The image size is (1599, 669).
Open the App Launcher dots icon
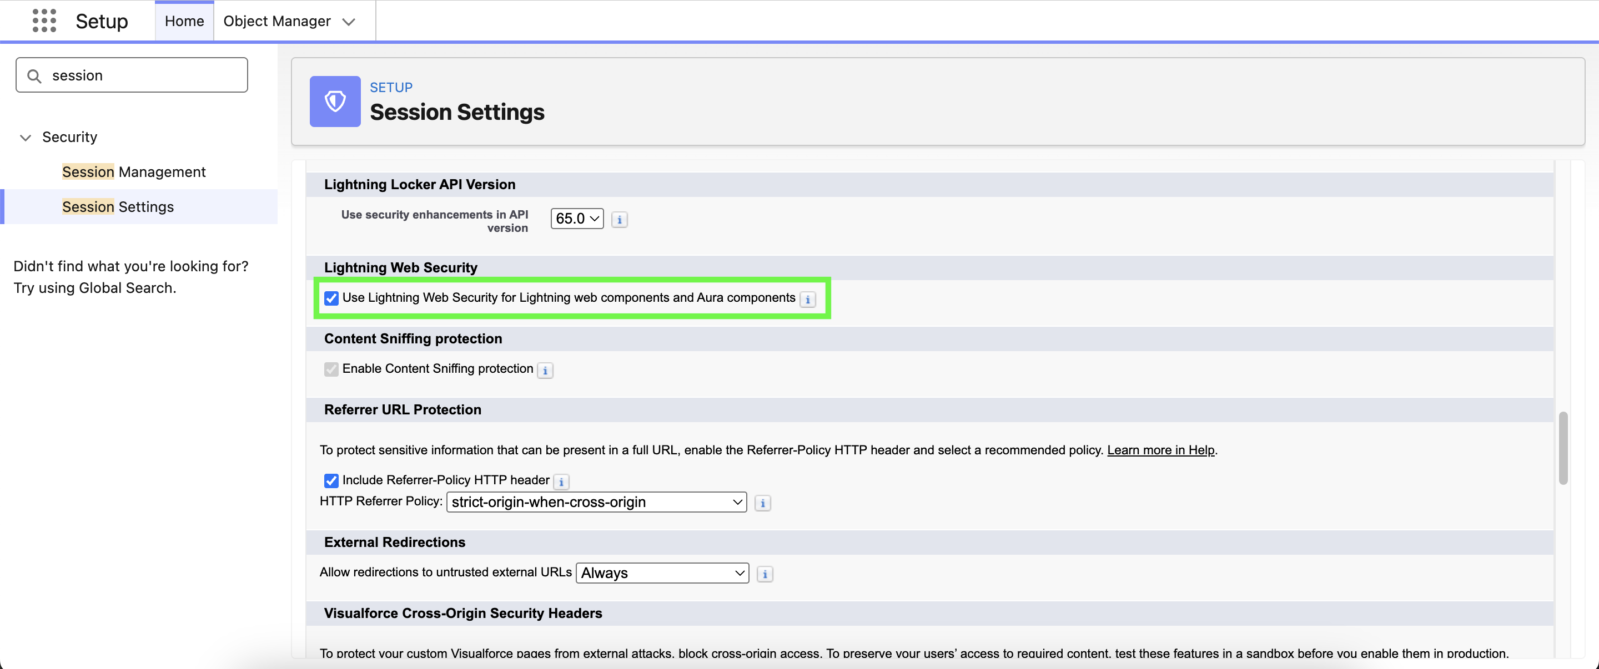tap(44, 21)
